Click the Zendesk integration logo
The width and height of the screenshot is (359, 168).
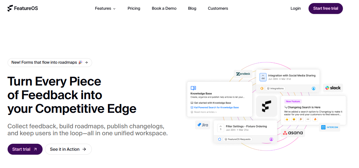(x=243, y=74)
